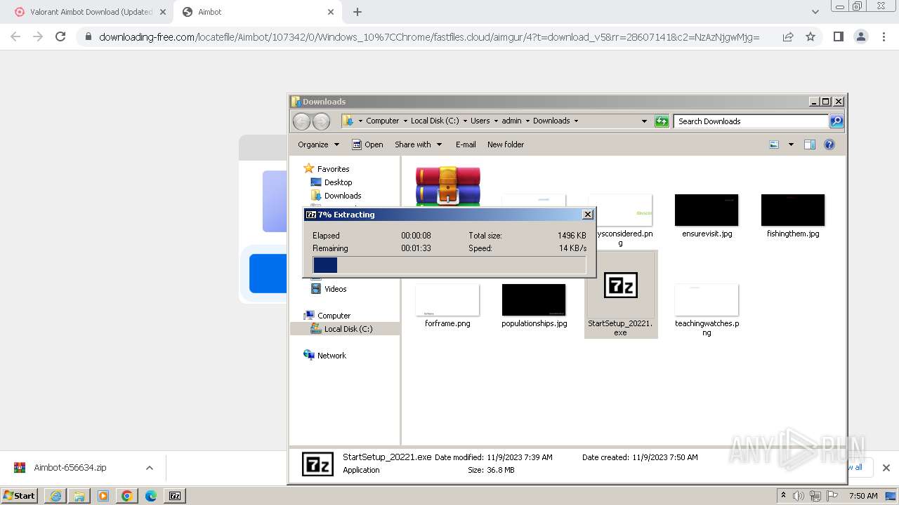This screenshot has height=505, width=899.
Task: Open the Share with dropdown menu
Action: (x=418, y=144)
